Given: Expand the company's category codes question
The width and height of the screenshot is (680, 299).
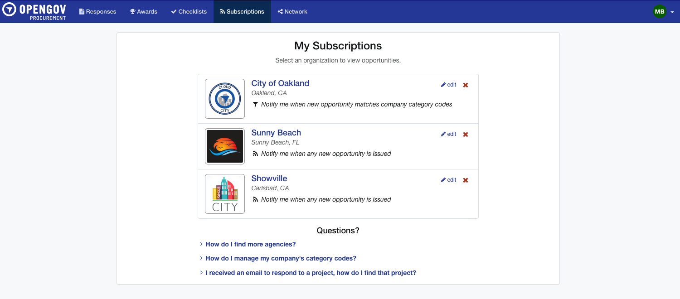Looking at the screenshot, I should click(281, 258).
